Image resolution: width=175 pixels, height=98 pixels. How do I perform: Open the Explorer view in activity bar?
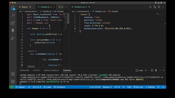point(13,8)
